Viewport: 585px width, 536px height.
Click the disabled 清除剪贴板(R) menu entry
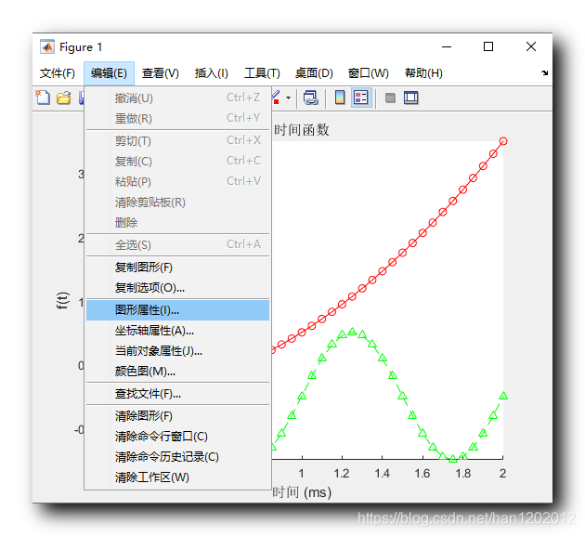[x=177, y=203]
